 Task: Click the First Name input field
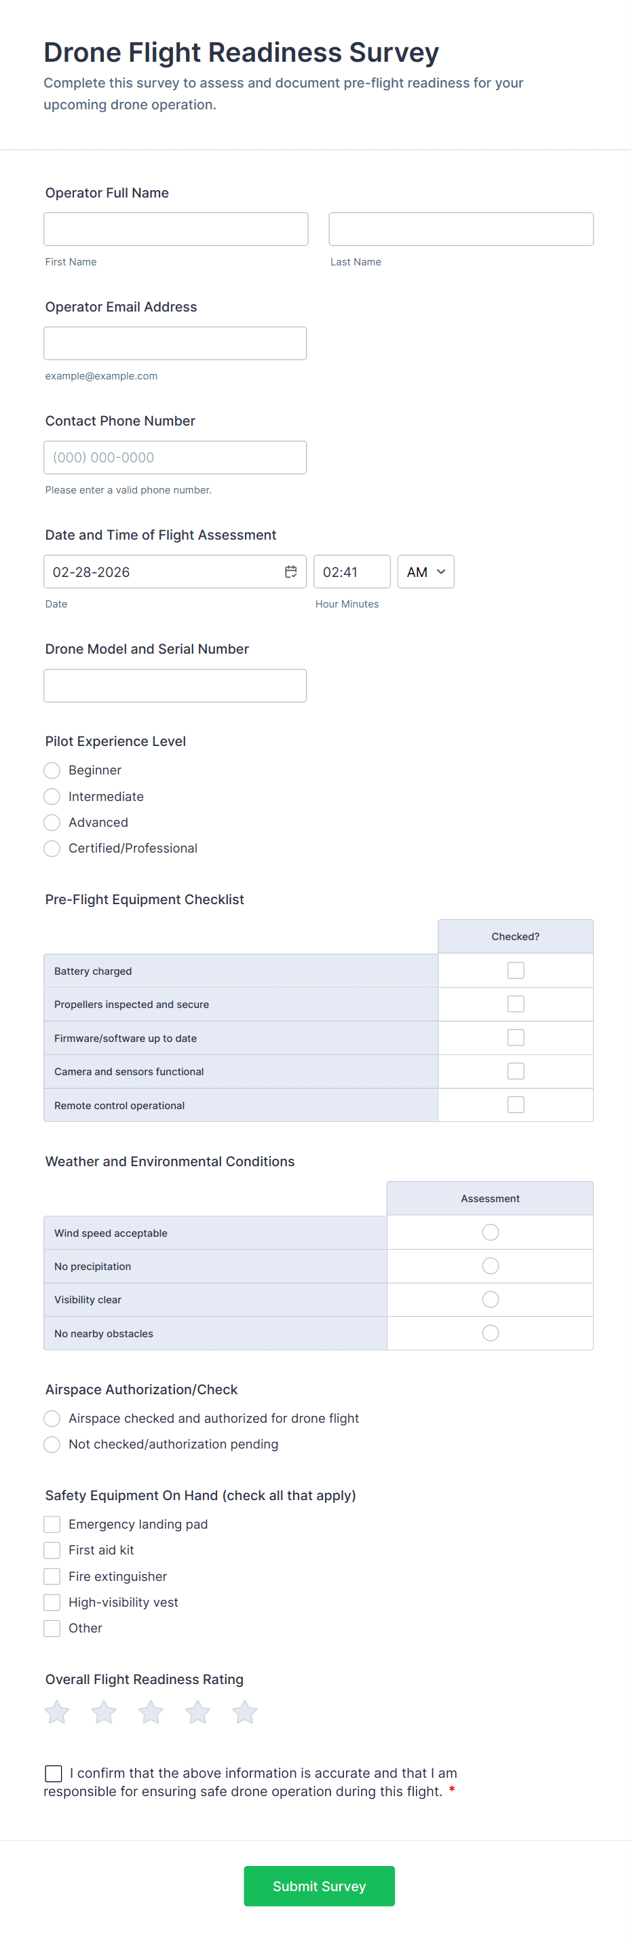(176, 229)
